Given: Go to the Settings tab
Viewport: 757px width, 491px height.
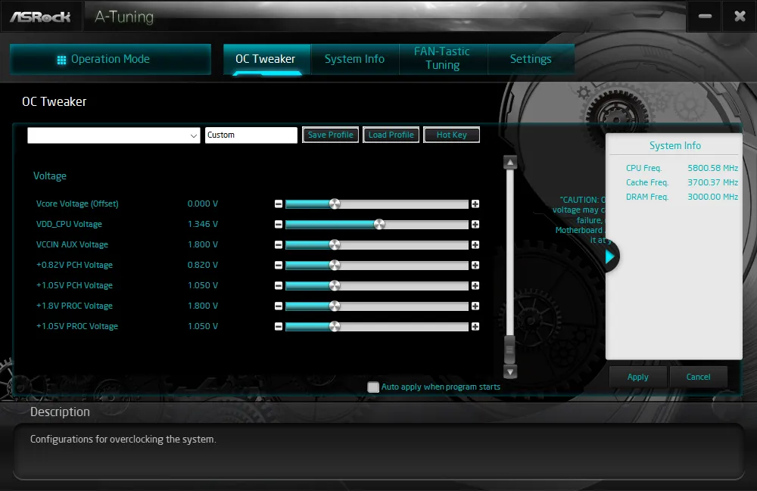Looking at the screenshot, I should 531,59.
